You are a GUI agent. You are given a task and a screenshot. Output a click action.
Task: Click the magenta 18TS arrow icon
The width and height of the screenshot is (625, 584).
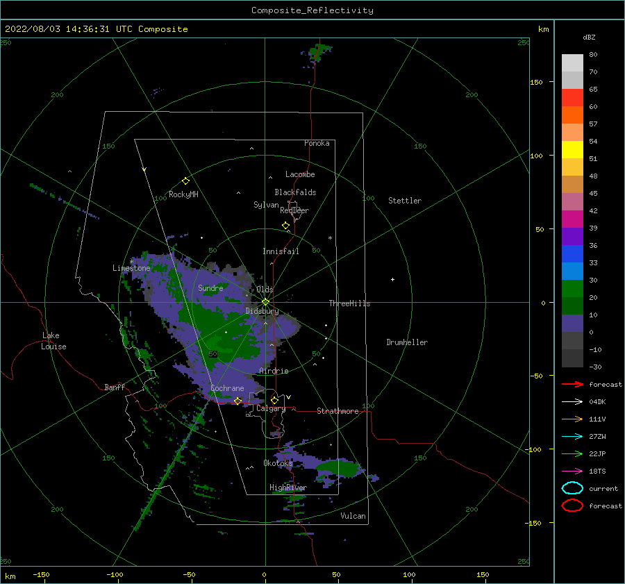[572, 472]
